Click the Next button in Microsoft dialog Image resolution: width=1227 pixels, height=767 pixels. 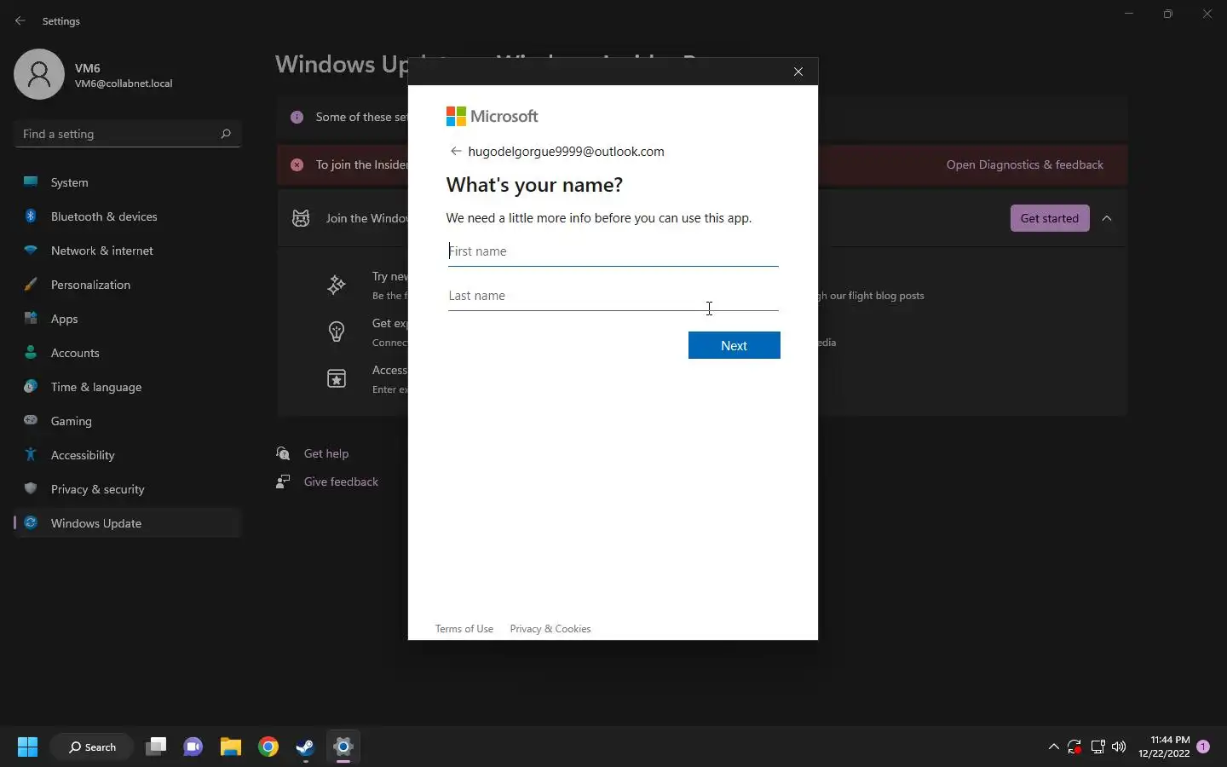[734, 345]
